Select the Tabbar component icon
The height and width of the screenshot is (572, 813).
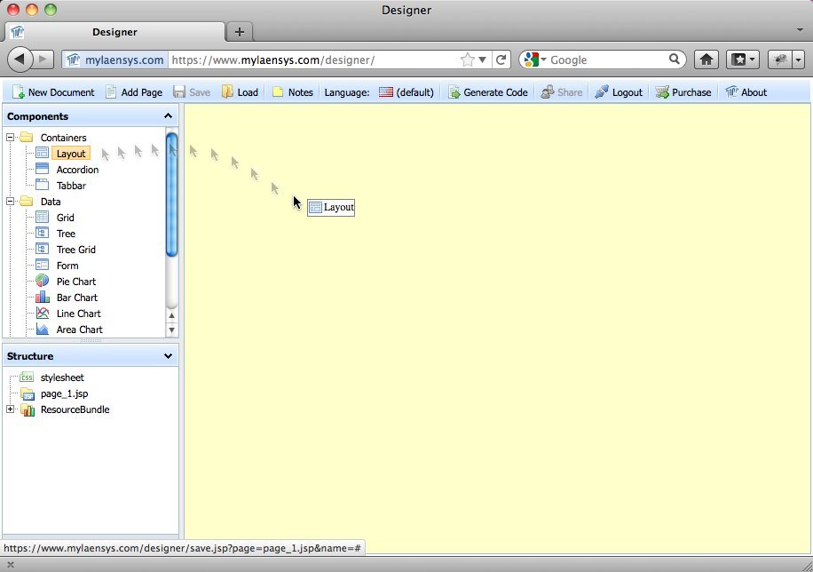[x=42, y=185]
